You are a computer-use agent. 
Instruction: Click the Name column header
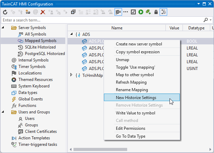click(x=117, y=28)
